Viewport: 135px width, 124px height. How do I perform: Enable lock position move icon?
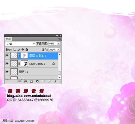point(23,50)
